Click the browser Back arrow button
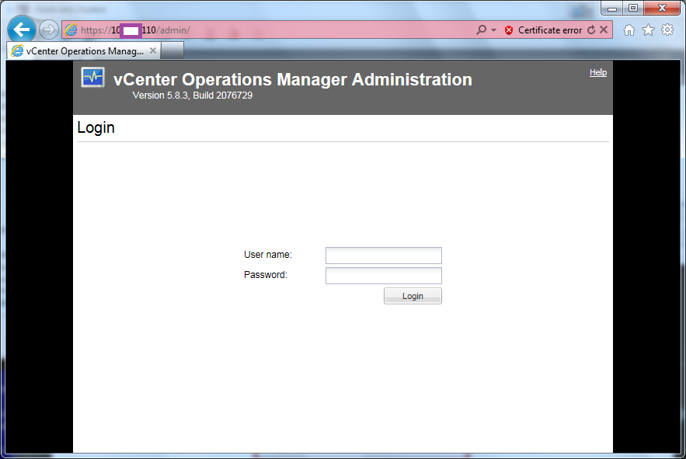Viewport: 686px width, 459px height. [x=22, y=30]
